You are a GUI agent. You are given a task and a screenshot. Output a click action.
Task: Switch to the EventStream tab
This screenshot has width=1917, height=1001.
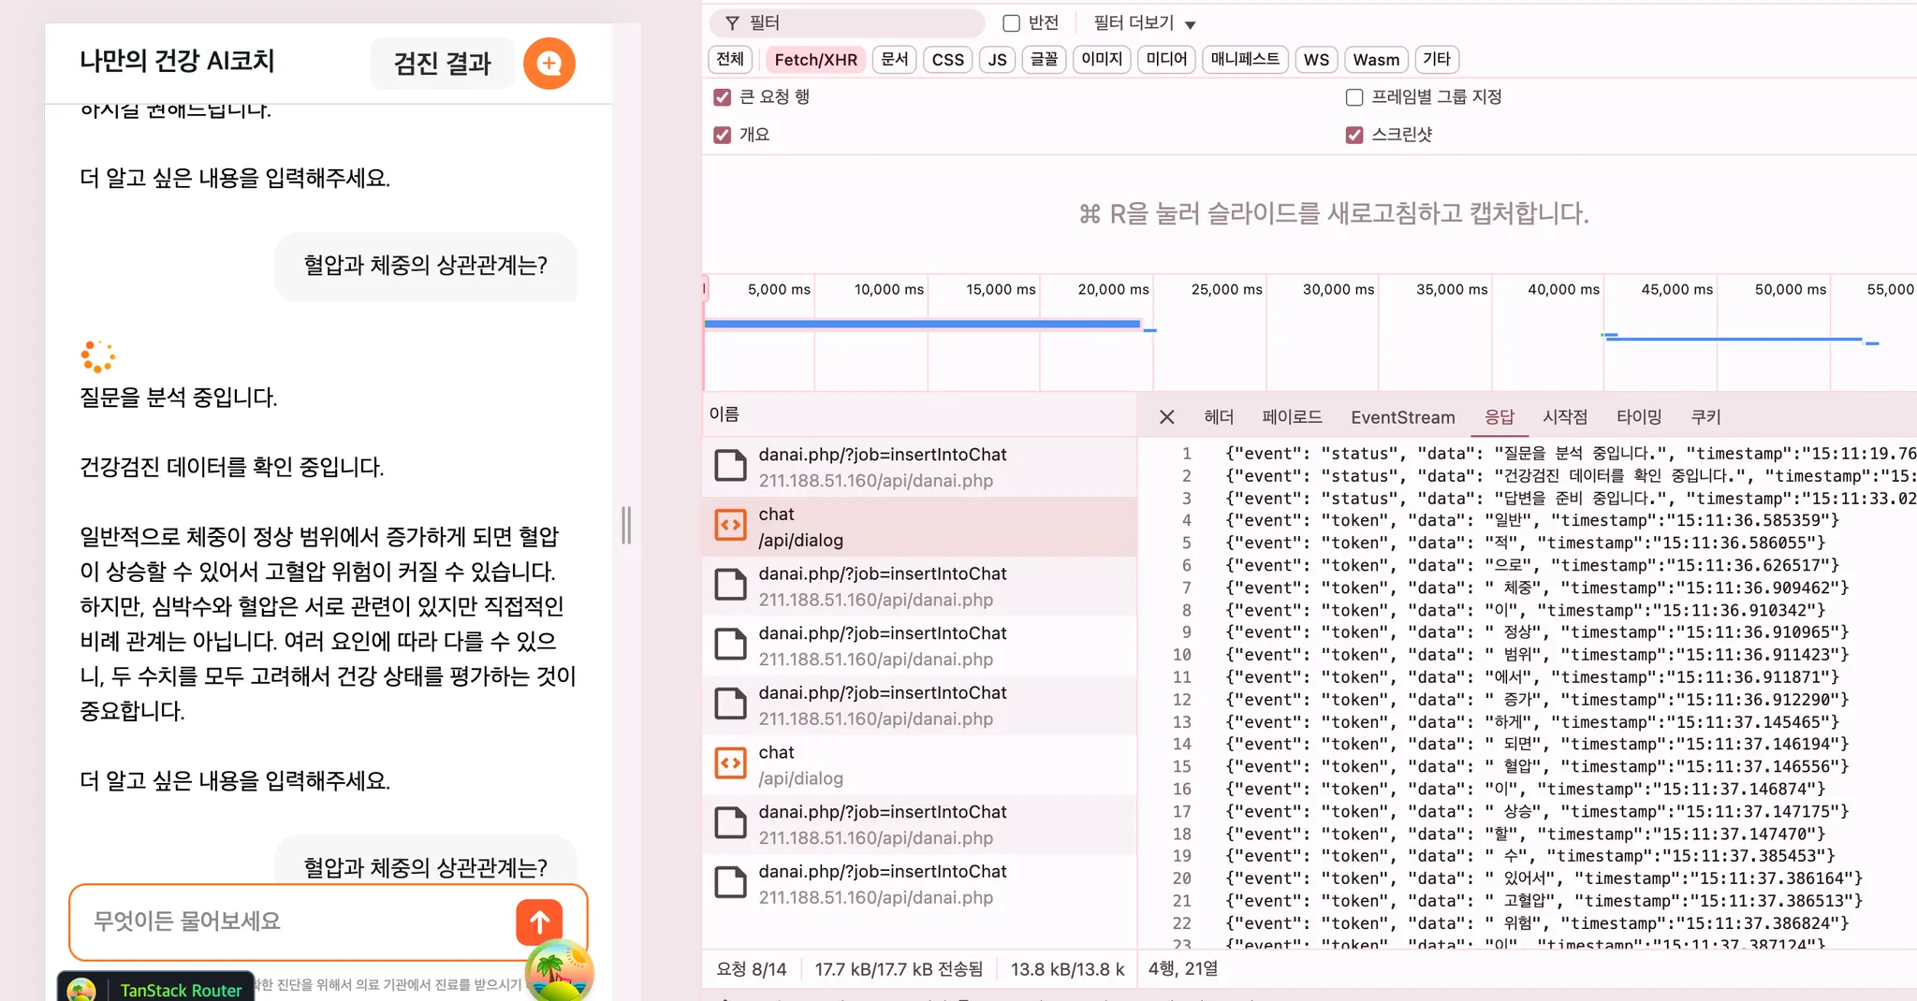click(x=1402, y=416)
